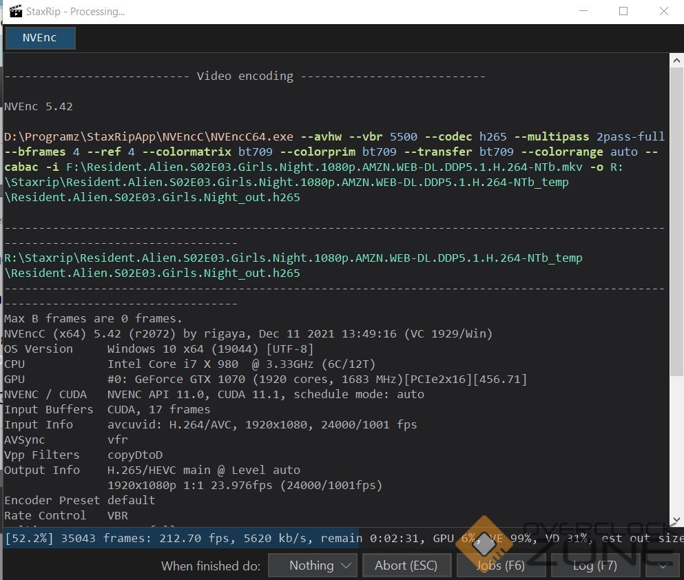Click the 'Intel Core i7 X 980' CPU line
The height and width of the screenshot is (580, 684).
click(x=189, y=364)
